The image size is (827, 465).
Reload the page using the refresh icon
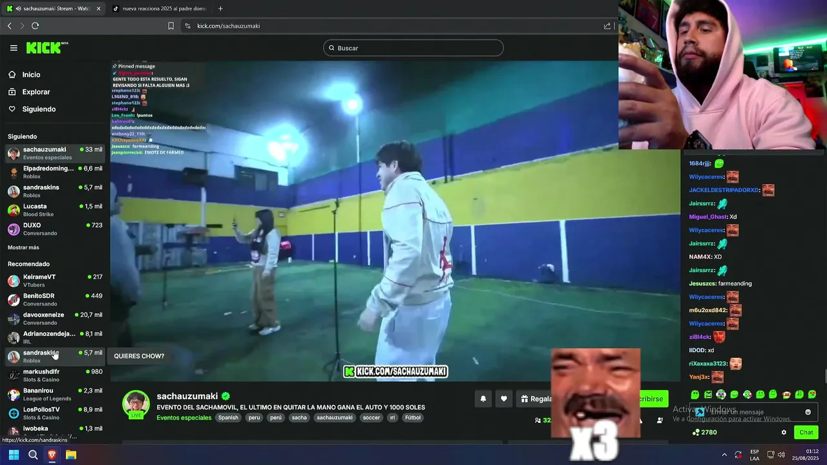(35, 26)
